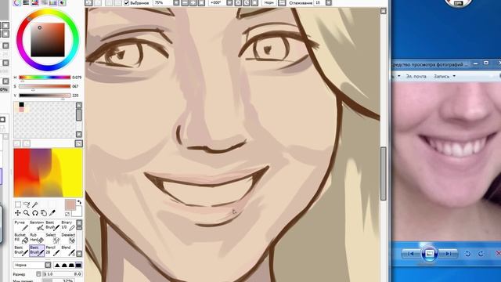This screenshot has width=501, height=282.
Task: Click the zoom out minus button in the toolbar
Action: (185, 3)
